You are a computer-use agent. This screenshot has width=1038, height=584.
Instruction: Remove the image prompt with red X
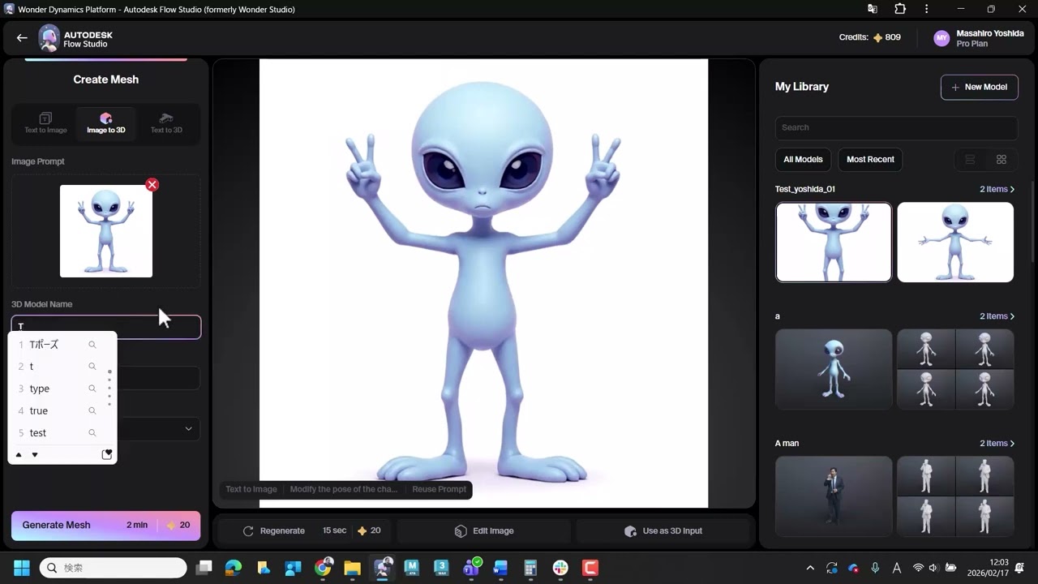(x=152, y=185)
